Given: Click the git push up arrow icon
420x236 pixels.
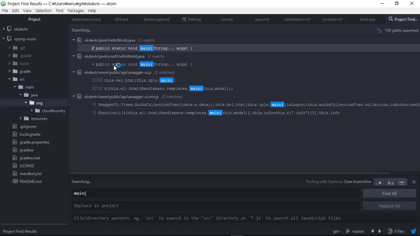Looking at the screenshot, I should pos(379,231).
